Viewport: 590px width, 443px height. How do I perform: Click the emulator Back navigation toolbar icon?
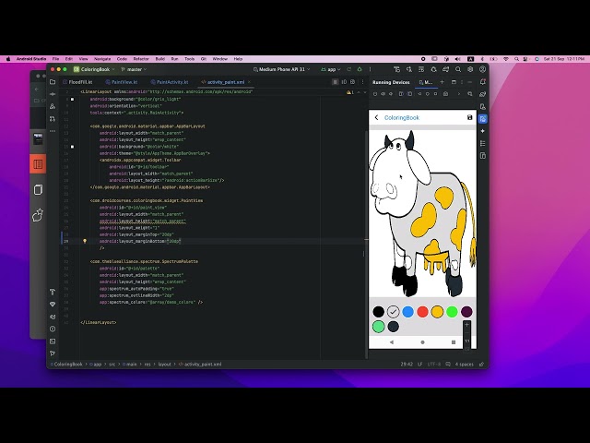[419, 94]
